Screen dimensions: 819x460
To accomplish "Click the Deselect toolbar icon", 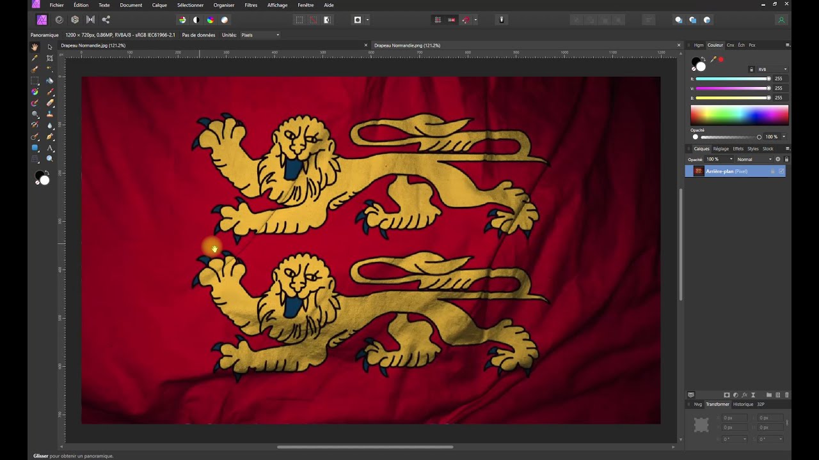I will [313, 20].
